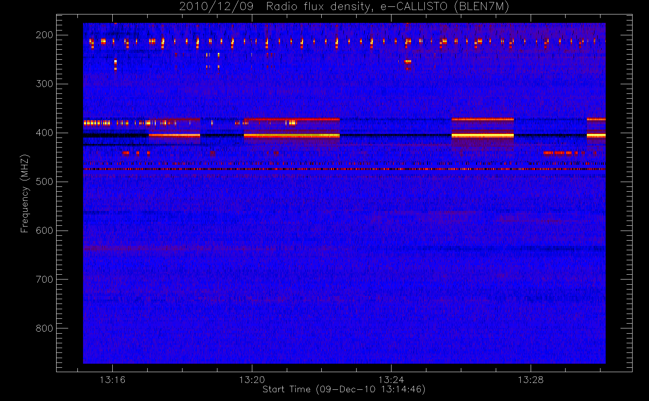Click the 13:20 time tick label
The height and width of the screenshot is (401, 649).
tap(252, 380)
